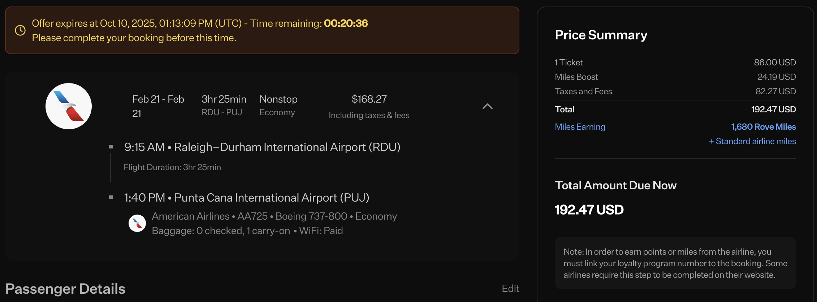Click the 1,680 Rove Miles link

763,127
